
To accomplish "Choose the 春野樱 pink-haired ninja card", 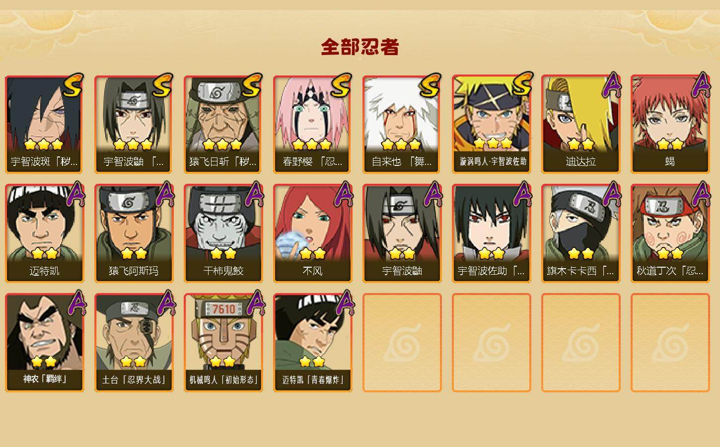I will 312,124.
